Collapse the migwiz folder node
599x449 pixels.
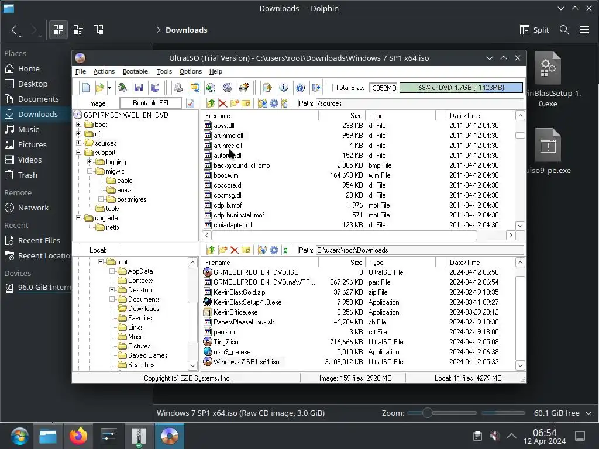point(89,171)
